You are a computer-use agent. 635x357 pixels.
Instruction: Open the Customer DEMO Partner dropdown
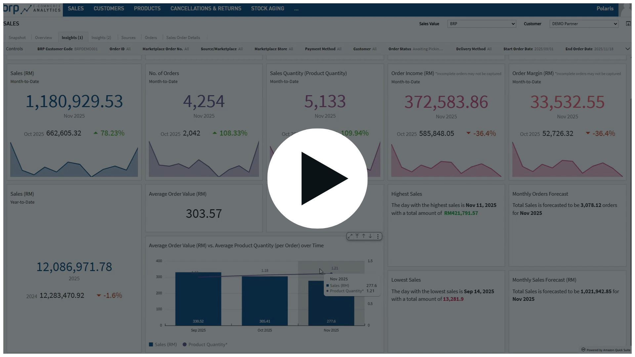coord(584,24)
